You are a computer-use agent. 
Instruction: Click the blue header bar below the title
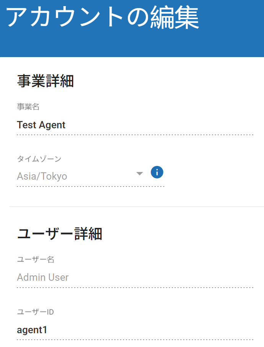point(132,45)
